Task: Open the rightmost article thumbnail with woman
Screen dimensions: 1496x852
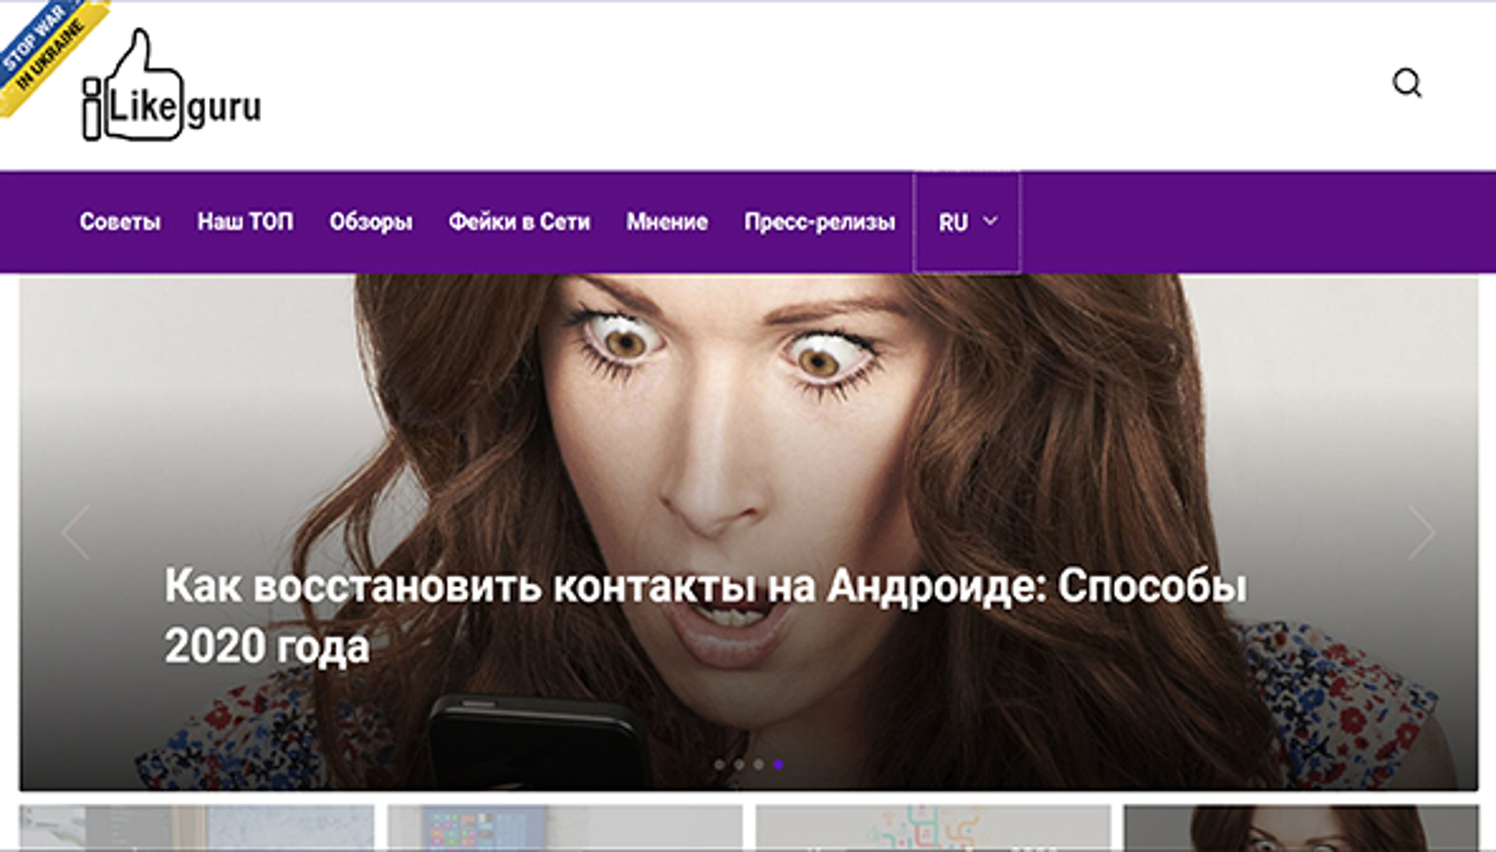Action: tap(1301, 828)
